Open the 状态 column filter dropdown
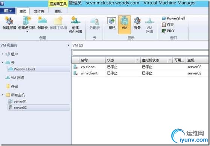 (x=137, y=61)
